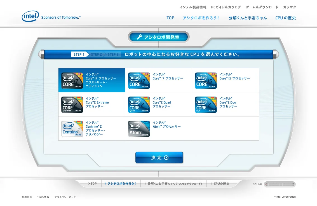Choose the blue Core i7 processor badge

139,80
